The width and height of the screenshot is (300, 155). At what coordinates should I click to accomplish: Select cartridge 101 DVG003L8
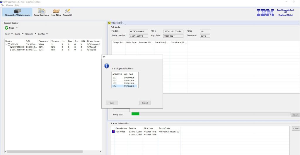125,77
